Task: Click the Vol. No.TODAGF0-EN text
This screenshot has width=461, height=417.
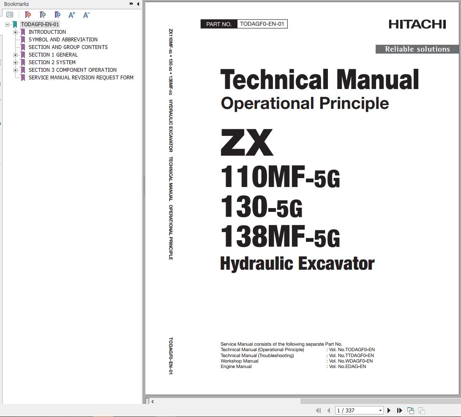Action: point(352,349)
